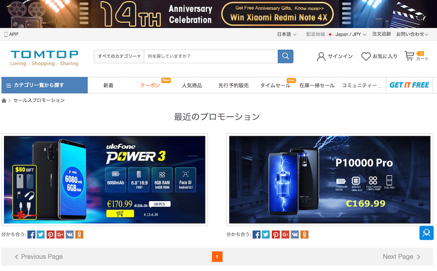Open the 人気商品 tab
The width and height of the screenshot is (437, 271).
(192, 85)
